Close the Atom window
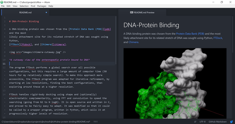Viewport: 235px width, 124px height. pos(230,2)
